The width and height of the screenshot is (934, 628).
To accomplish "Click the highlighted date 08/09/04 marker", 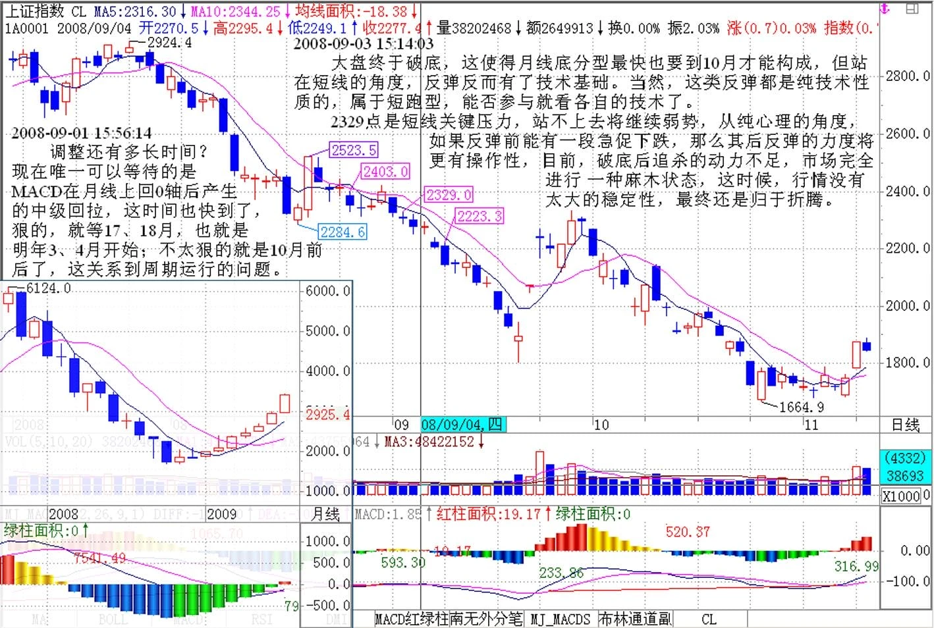I will click(462, 425).
